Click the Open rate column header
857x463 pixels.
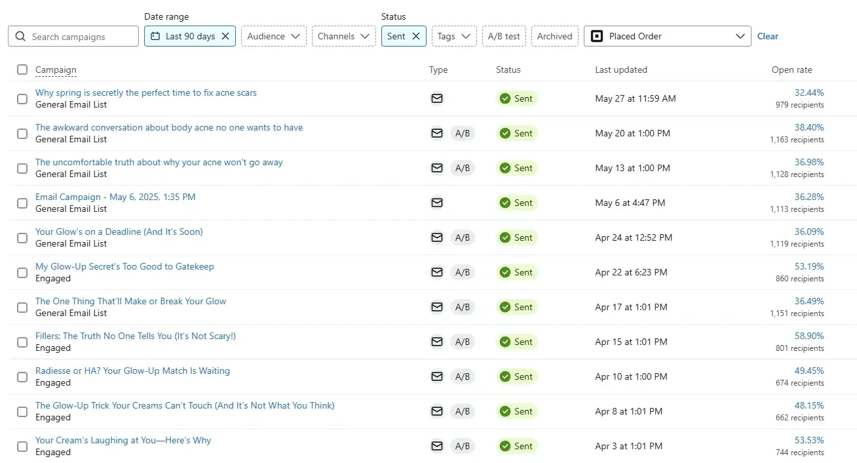click(791, 70)
